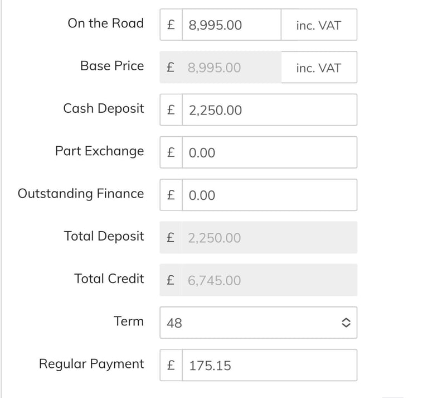Select the Part Exchange amount field
Screen dimensions: 428x398
pyautogui.click(x=269, y=153)
